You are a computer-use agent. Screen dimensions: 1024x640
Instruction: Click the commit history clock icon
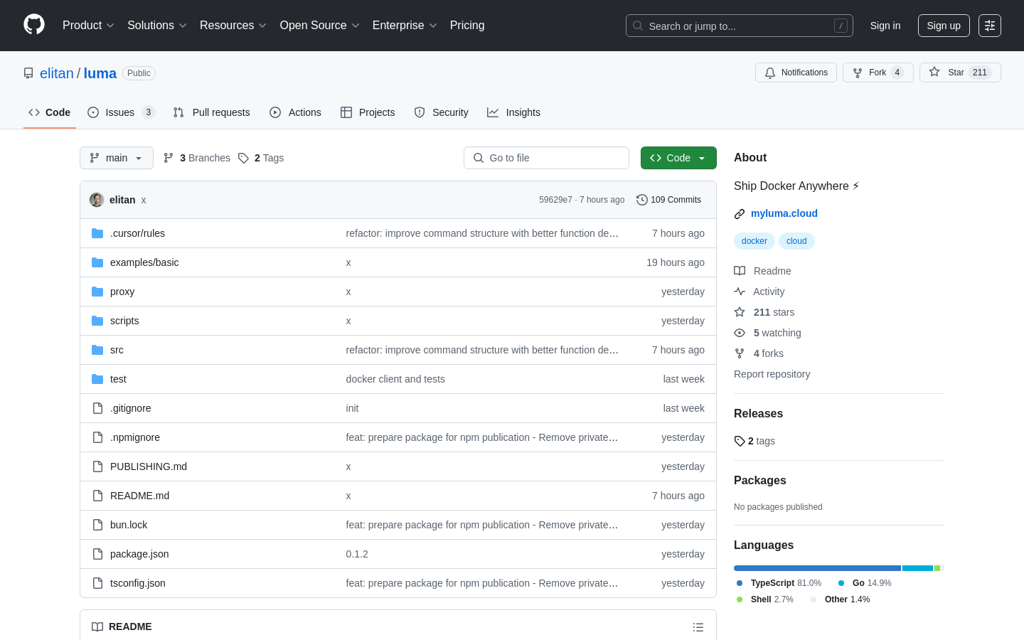(x=641, y=200)
